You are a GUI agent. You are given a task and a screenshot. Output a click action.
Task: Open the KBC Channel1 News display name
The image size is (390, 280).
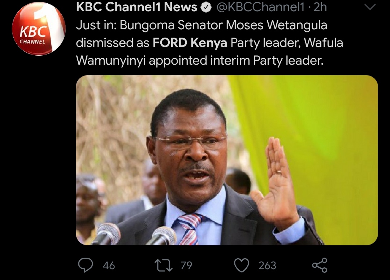[x=136, y=8]
